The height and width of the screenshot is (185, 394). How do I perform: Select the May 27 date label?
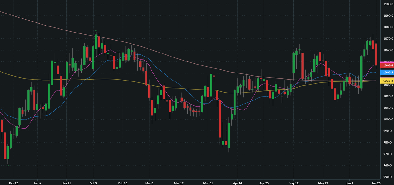pos(323,183)
